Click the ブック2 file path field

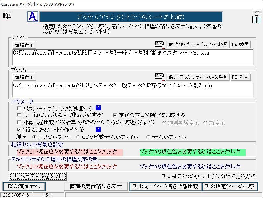pyautogui.click(x=133, y=89)
